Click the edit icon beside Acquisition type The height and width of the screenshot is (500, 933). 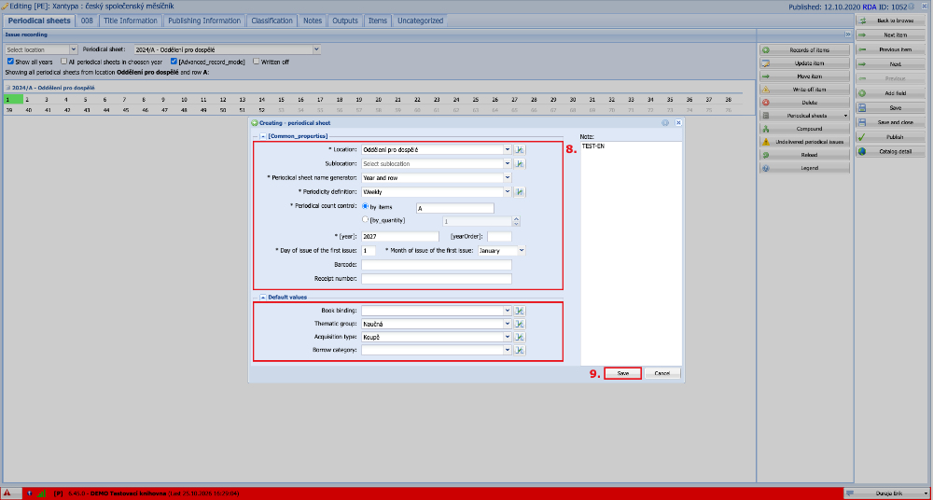pos(520,337)
